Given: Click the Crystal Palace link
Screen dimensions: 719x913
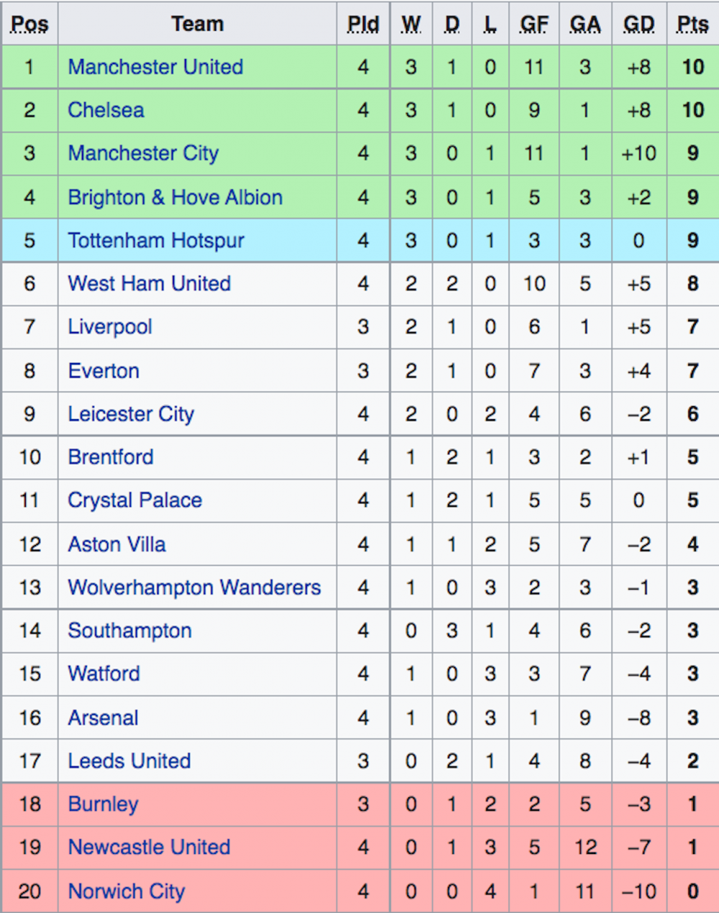Looking at the screenshot, I should pos(134,500).
